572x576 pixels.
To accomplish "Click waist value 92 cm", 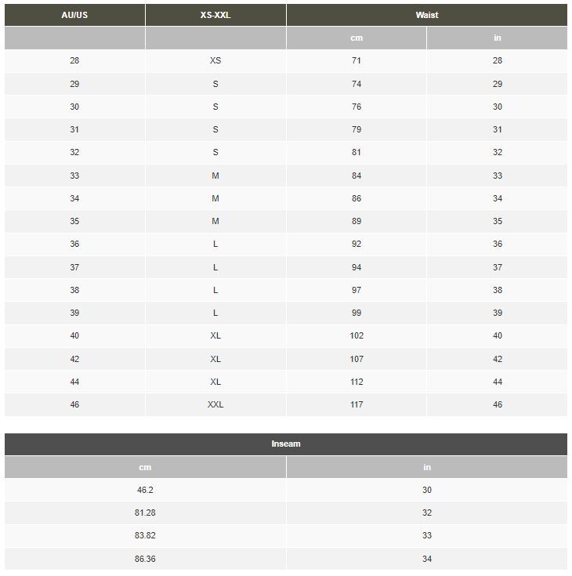I will coord(357,244).
